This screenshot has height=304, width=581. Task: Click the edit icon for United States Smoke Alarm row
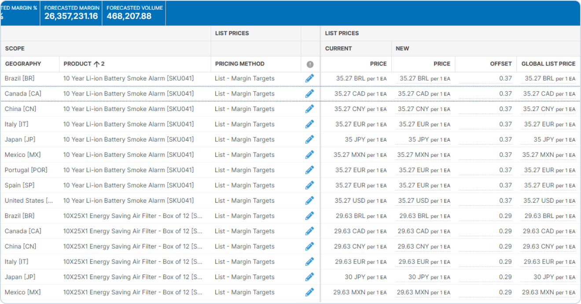309,200
